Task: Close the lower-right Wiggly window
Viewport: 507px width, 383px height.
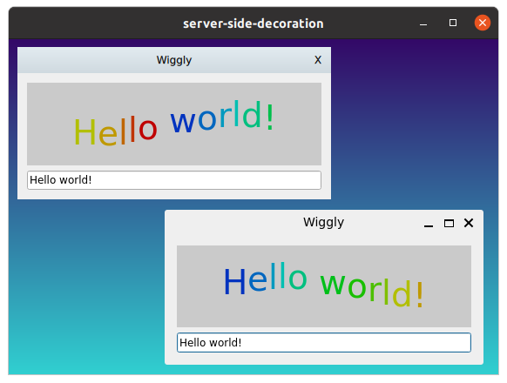Action: coord(469,223)
